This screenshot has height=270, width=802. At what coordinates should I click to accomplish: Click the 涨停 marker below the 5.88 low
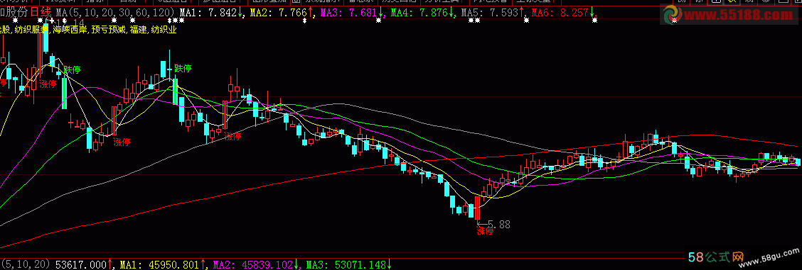(x=486, y=232)
